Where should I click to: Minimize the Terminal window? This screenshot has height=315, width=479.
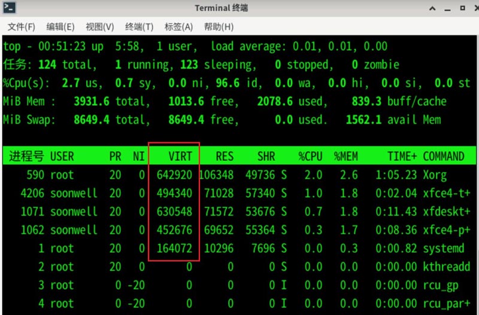[447, 10]
